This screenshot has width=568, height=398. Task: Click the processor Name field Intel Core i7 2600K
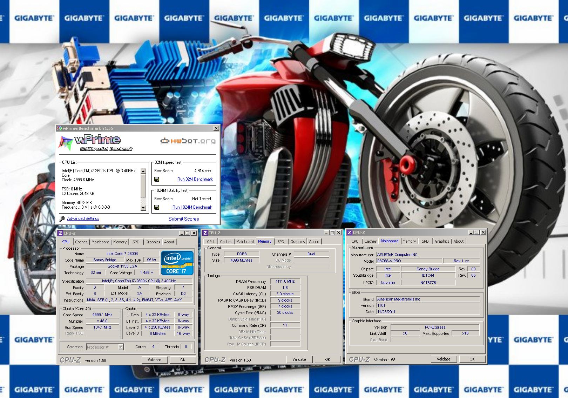[x=122, y=254]
